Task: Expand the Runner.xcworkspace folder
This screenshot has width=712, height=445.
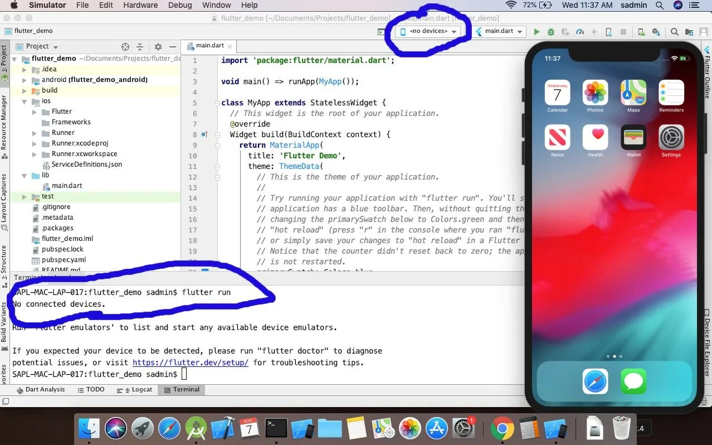Action: point(34,154)
